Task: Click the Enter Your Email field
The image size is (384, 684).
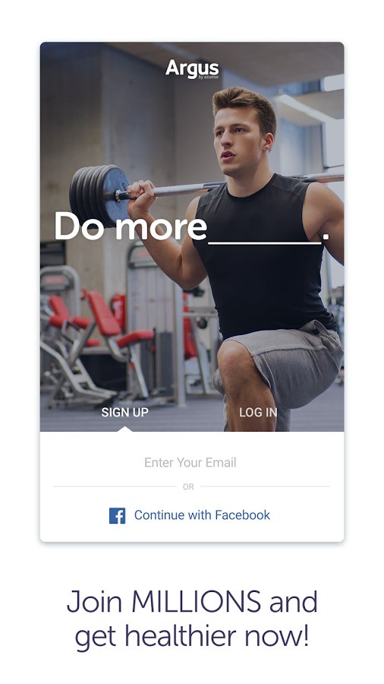Action: [190, 462]
